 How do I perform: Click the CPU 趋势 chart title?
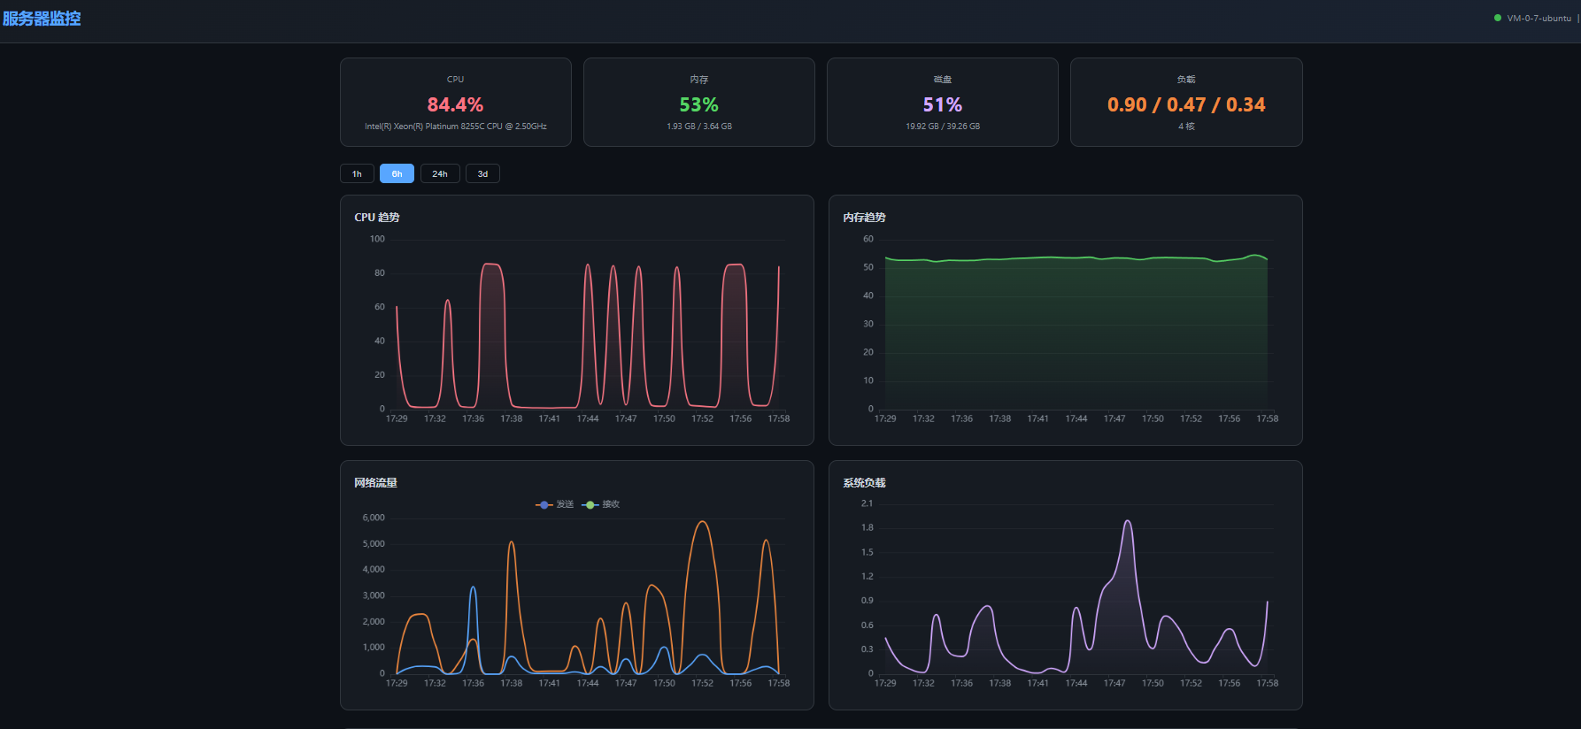377,217
